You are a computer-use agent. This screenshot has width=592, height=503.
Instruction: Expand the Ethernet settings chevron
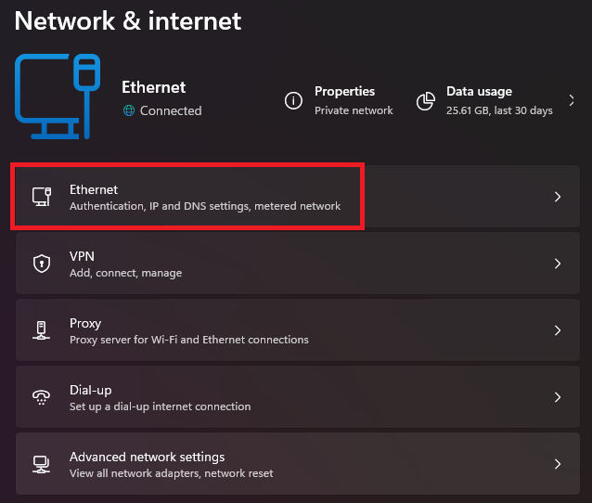[558, 197]
